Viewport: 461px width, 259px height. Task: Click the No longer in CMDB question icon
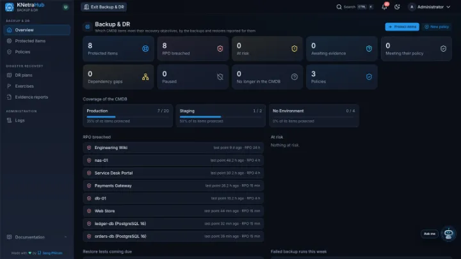coord(295,77)
